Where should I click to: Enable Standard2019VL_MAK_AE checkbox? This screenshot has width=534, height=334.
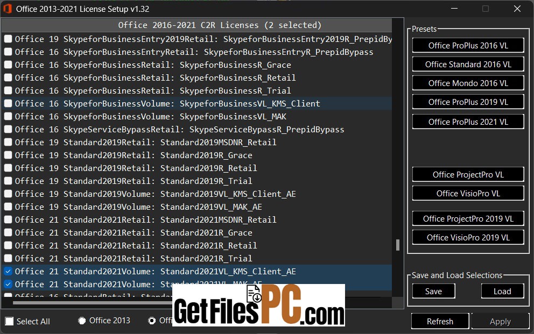8,207
